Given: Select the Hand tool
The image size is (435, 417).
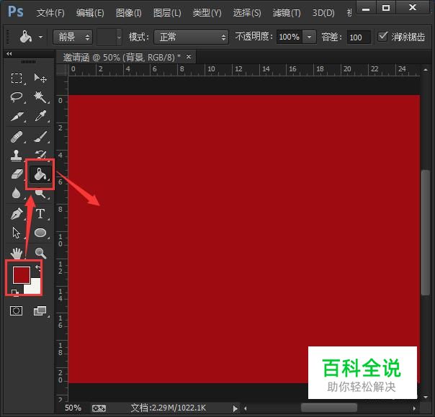Looking at the screenshot, I should click(16, 253).
